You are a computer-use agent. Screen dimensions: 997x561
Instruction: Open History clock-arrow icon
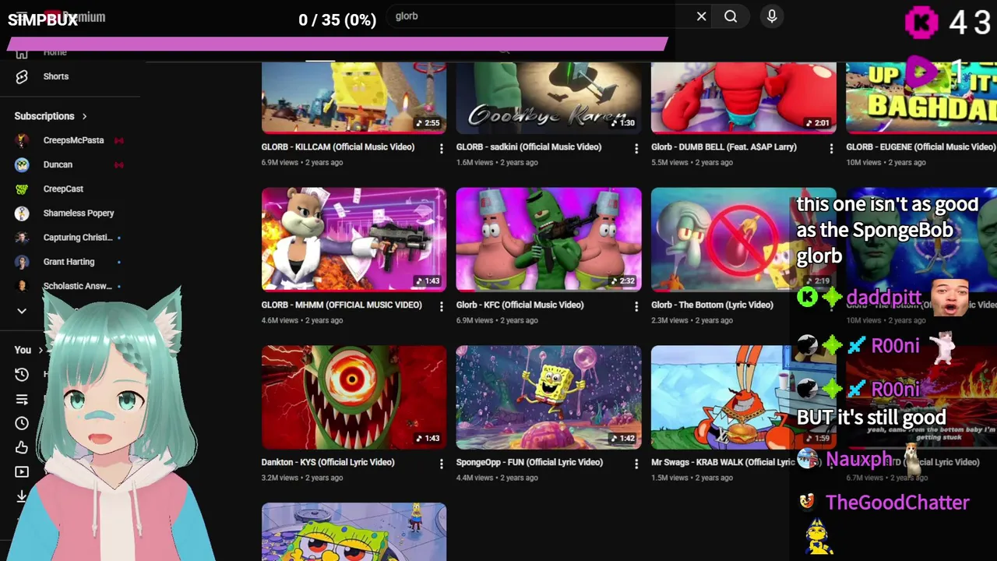pos(22,374)
